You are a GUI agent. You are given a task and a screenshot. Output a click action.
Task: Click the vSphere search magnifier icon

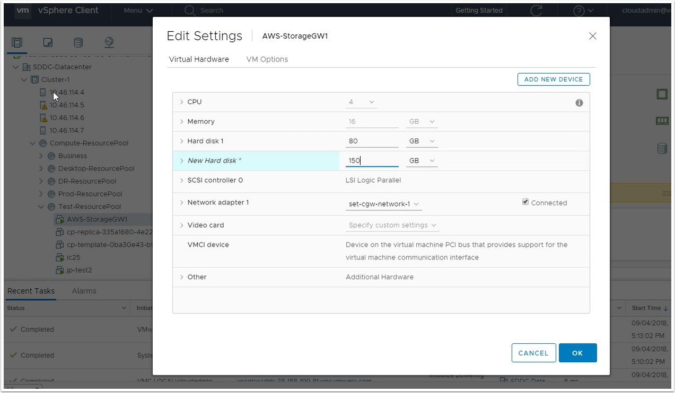[x=189, y=11]
